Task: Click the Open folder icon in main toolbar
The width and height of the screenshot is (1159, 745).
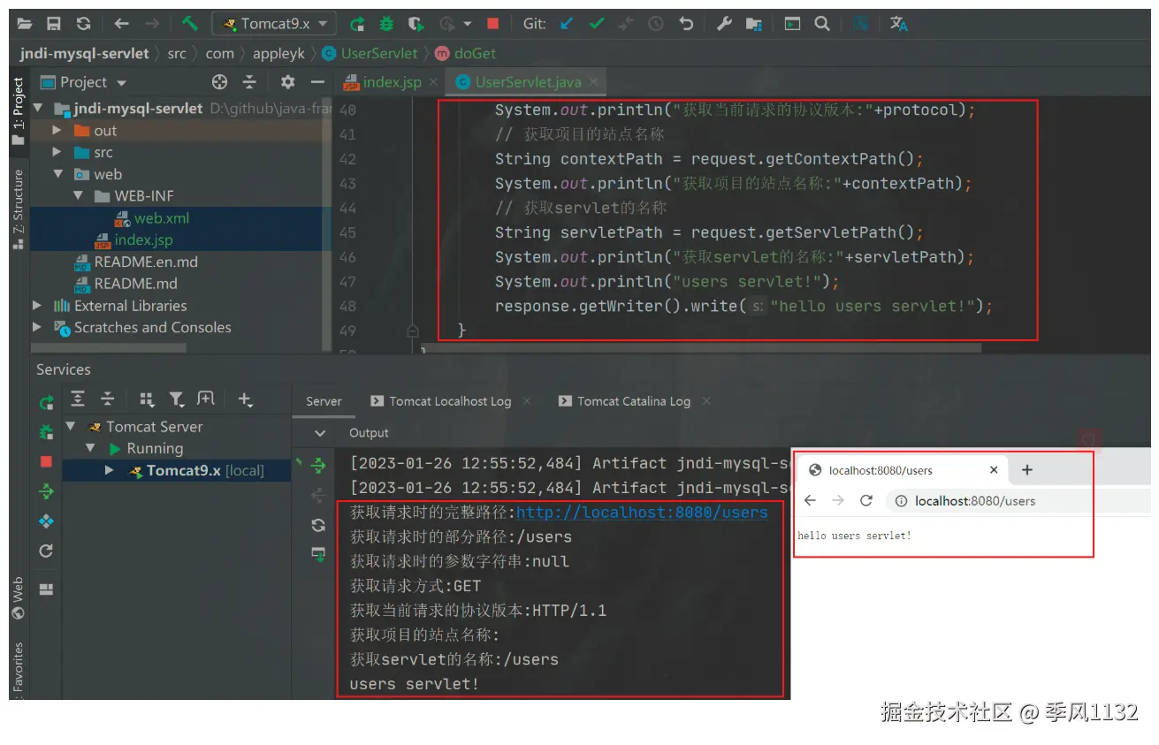Action: coord(25,24)
